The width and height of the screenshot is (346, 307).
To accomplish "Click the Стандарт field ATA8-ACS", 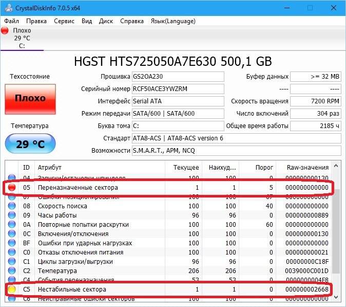I will [x=237, y=138].
